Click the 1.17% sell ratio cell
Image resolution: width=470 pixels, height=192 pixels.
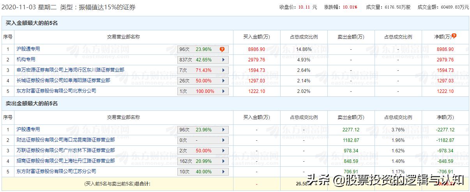[x=398, y=172]
